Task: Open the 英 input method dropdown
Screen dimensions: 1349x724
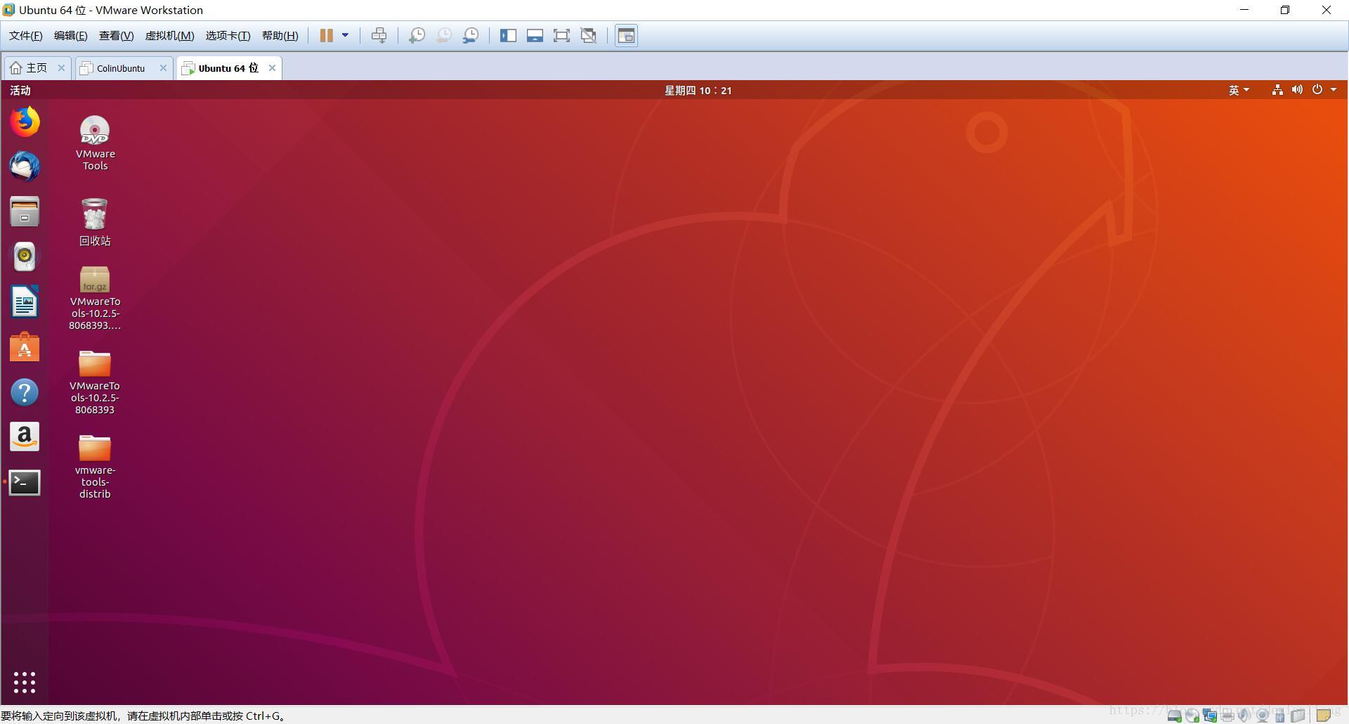Action: [1239, 90]
